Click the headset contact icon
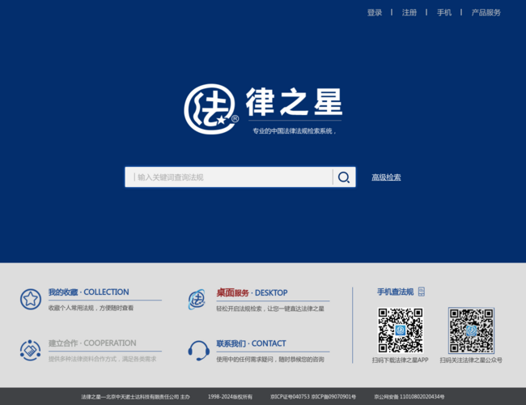The image size is (526, 405). 197,350
